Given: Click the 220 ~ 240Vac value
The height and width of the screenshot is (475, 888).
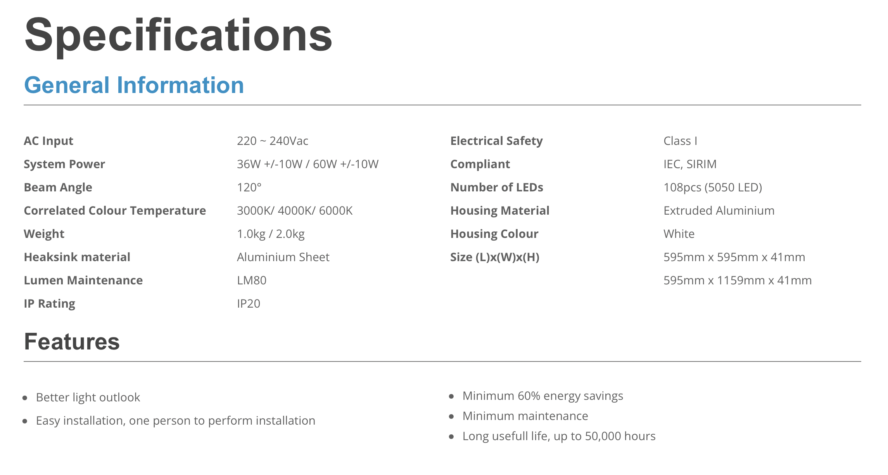Looking at the screenshot, I should click(273, 141).
